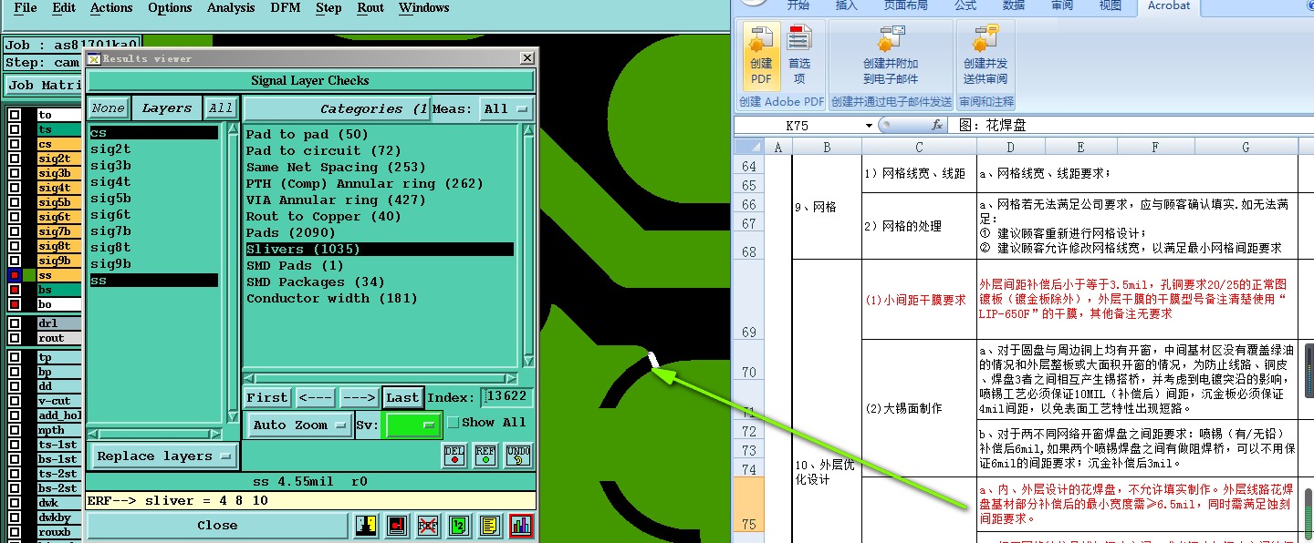Open 首选项 preferences icon in Acrobat ribbon
The width and height of the screenshot is (1314, 543).
pyautogui.click(x=799, y=55)
